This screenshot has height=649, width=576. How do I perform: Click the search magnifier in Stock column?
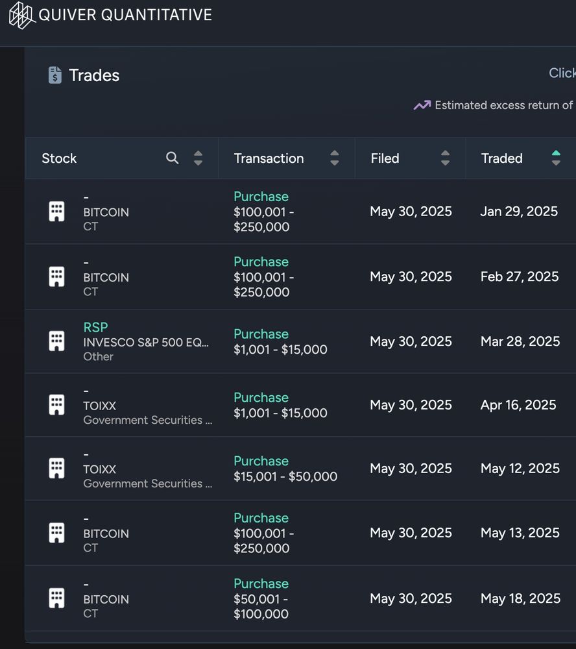[x=172, y=158]
